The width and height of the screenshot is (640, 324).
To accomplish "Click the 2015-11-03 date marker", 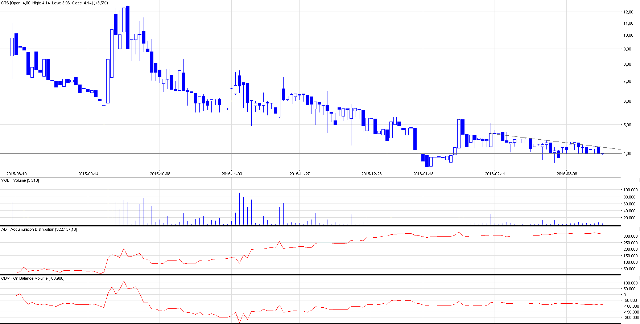I will click(232, 174).
